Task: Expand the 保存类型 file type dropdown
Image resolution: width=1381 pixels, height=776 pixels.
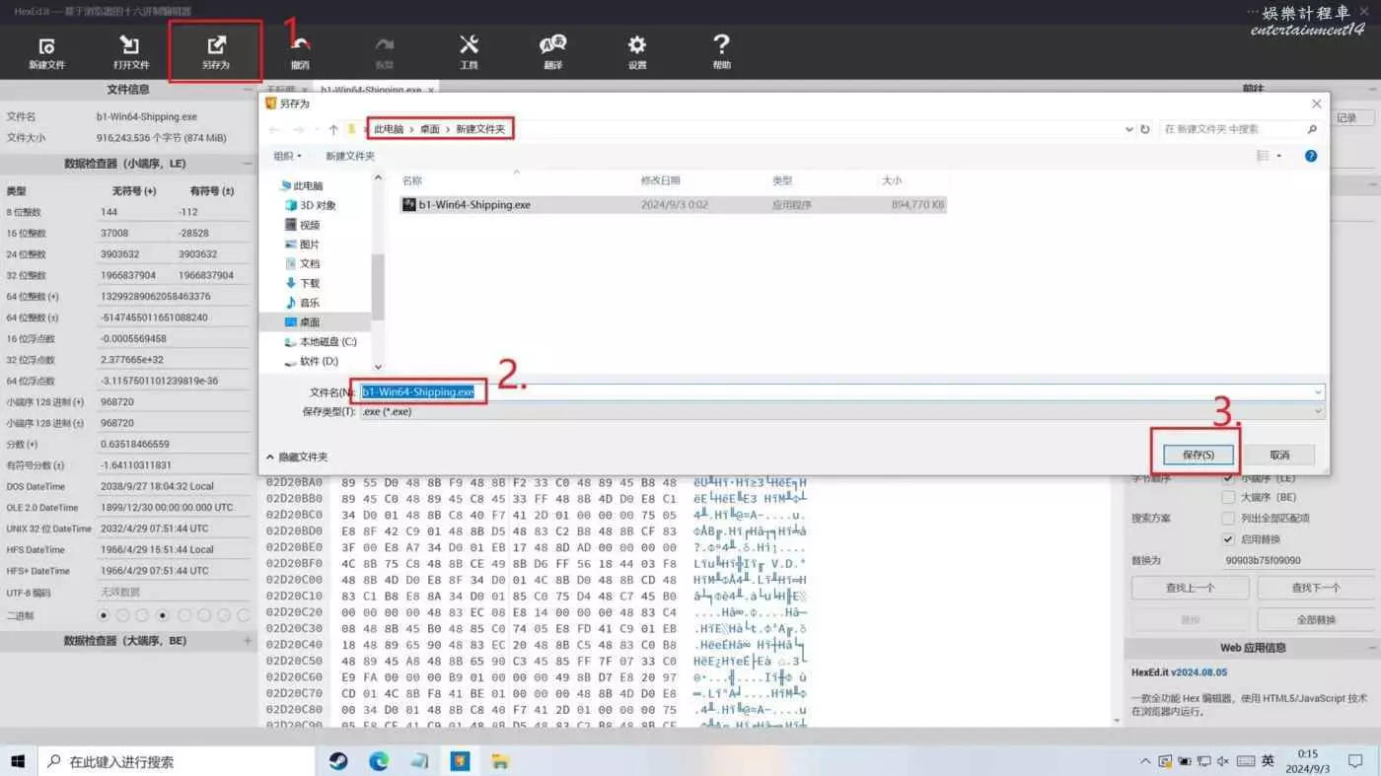Action: tap(838, 411)
